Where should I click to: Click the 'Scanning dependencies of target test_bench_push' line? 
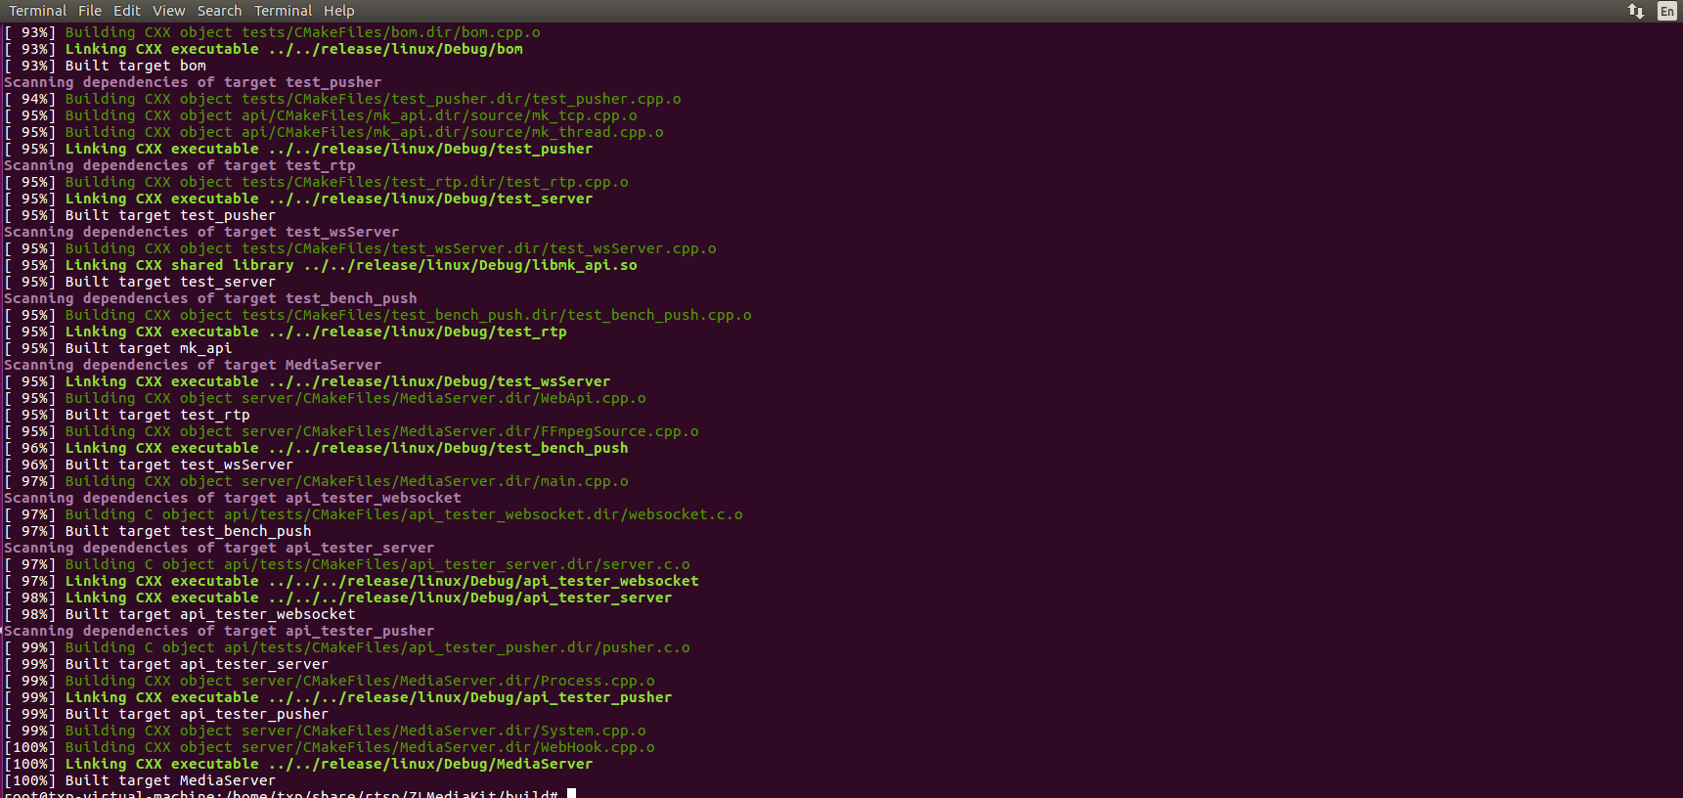[x=210, y=298]
